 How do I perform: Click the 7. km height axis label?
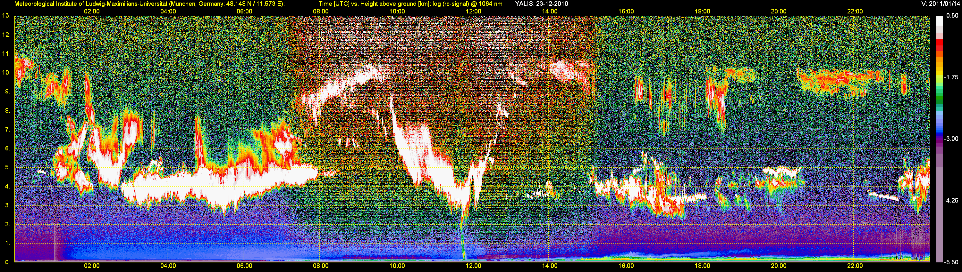pos(7,130)
